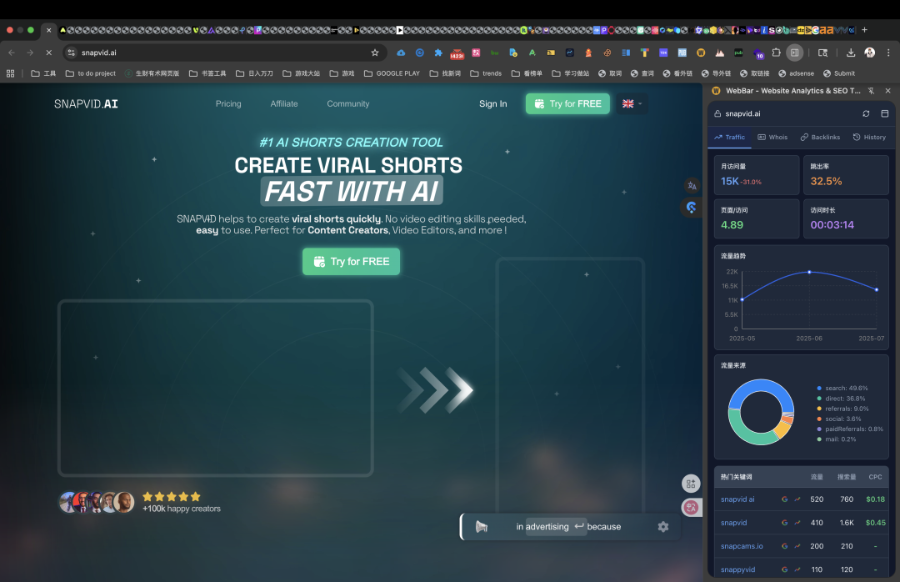Click the 跳出率 32.5% card

pyautogui.click(x=846, y=175)
